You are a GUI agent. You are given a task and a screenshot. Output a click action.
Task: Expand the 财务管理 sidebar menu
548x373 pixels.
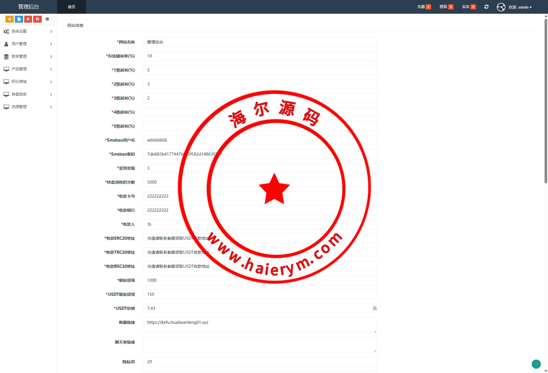coord(28,57)
